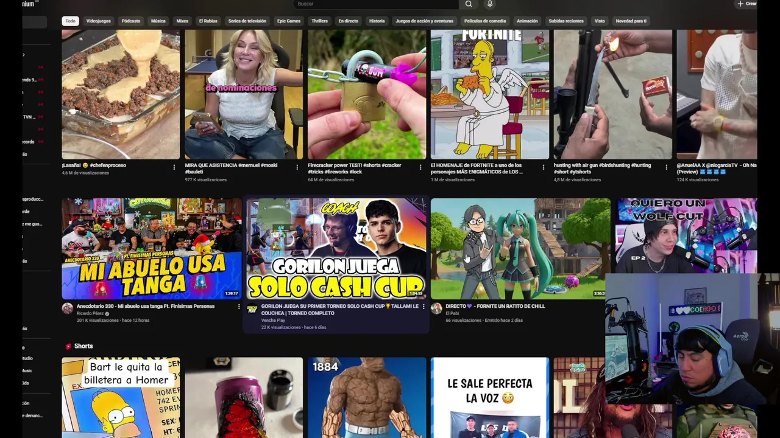Click the ¡Lasaña! #chefenproceso title text
Viewport: 780px width, 438px height.
coord(93,165)
